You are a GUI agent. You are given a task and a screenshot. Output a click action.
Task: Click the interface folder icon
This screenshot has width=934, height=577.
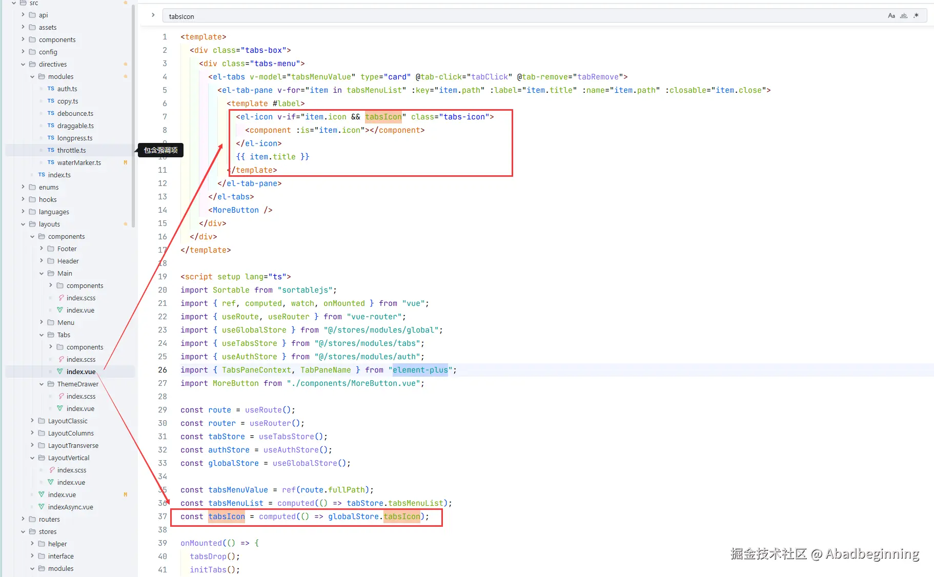(x=42, y=556)
